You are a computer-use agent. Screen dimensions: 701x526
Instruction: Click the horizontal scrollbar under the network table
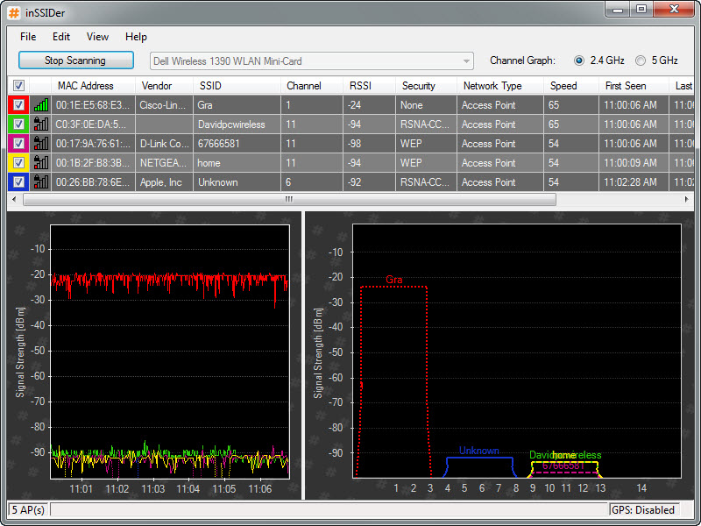[x=289, y=200]
